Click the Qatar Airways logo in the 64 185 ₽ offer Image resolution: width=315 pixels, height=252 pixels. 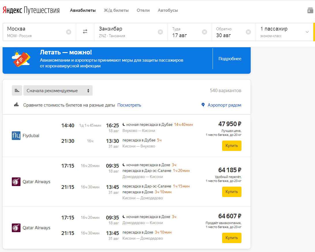click(x=16, y=182)
